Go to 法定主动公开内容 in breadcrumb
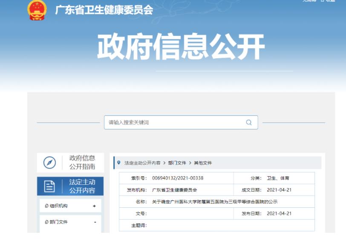Image resolution: width=346 pixels, height=243 pixels. (142, 163)
